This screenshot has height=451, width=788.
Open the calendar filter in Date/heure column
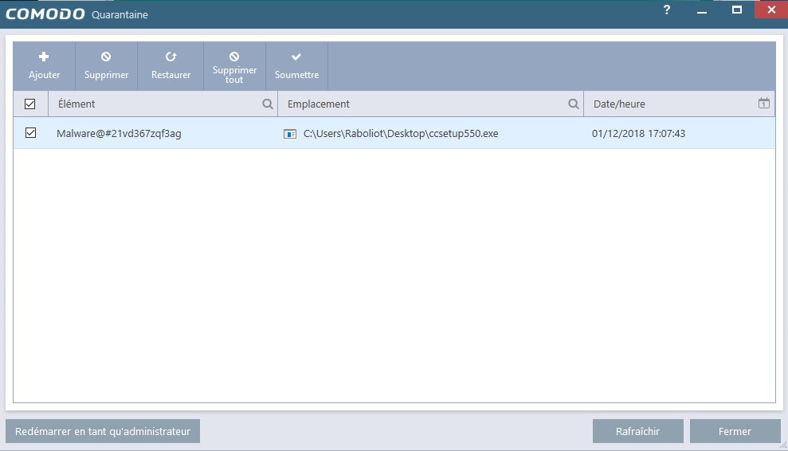point(763,103)
